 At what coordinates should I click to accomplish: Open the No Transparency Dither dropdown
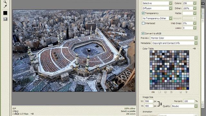pos(157,18)
